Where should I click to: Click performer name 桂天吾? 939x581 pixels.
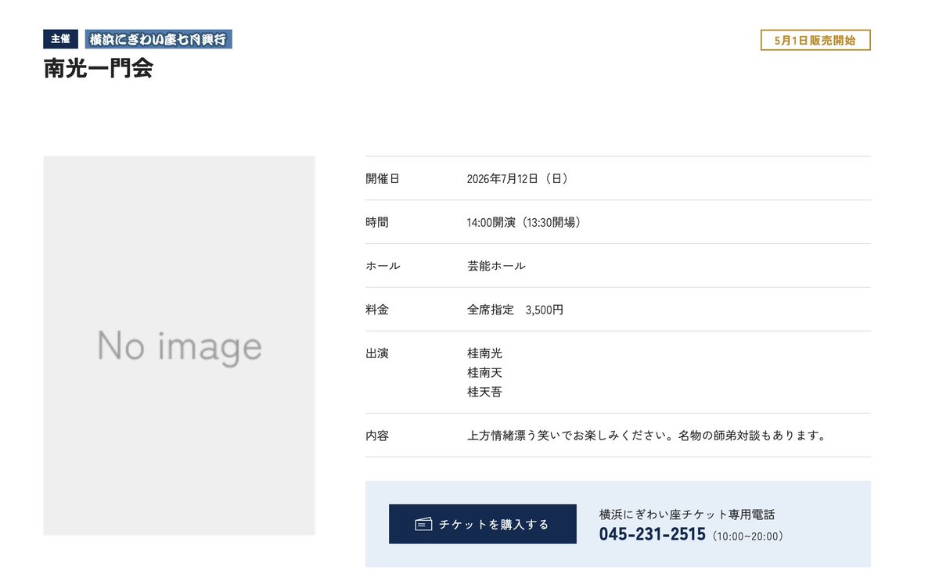click(484, 393)
